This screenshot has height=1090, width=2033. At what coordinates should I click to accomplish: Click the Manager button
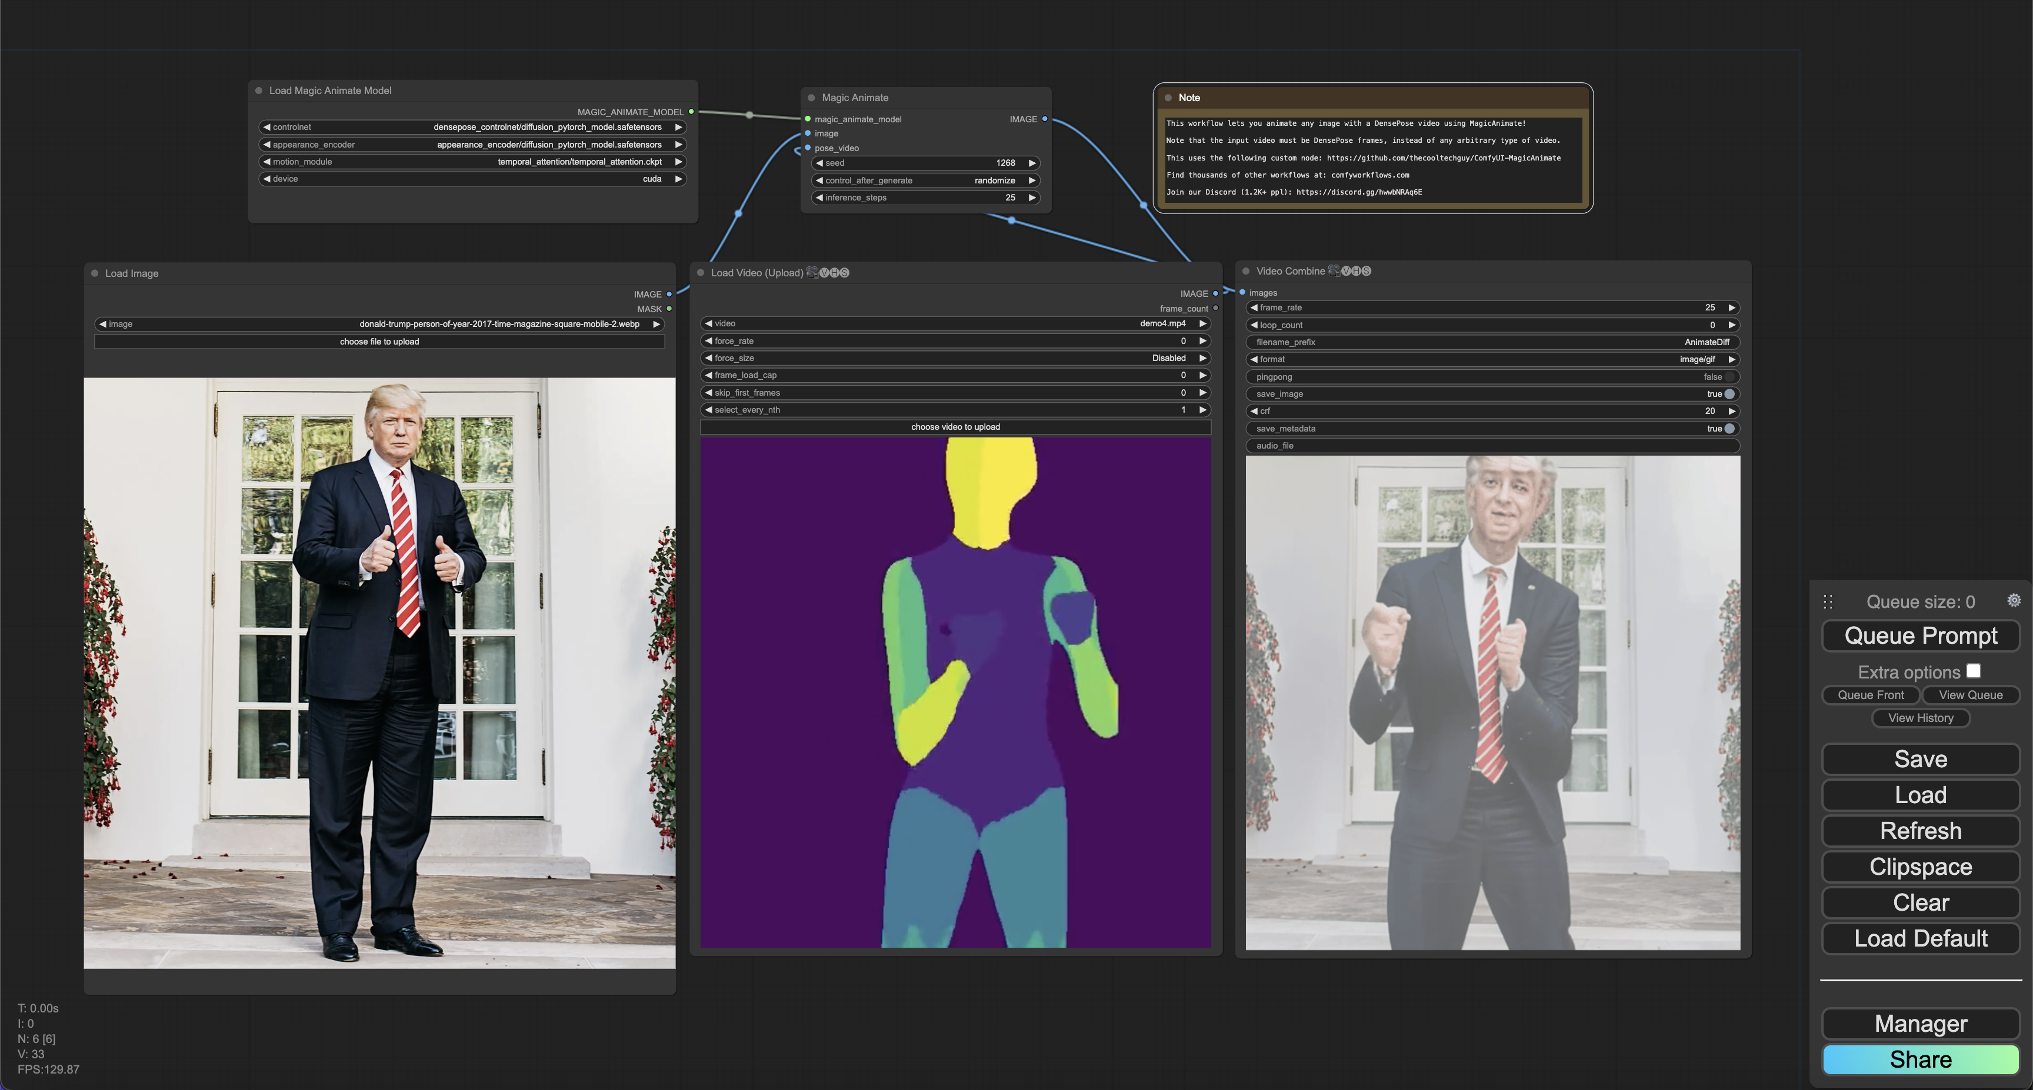pyautogui.click(x=1921, y=1024)
